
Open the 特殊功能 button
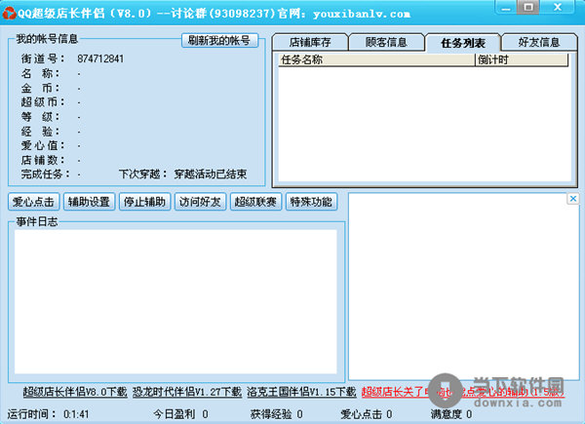click(x=312, y=202)
